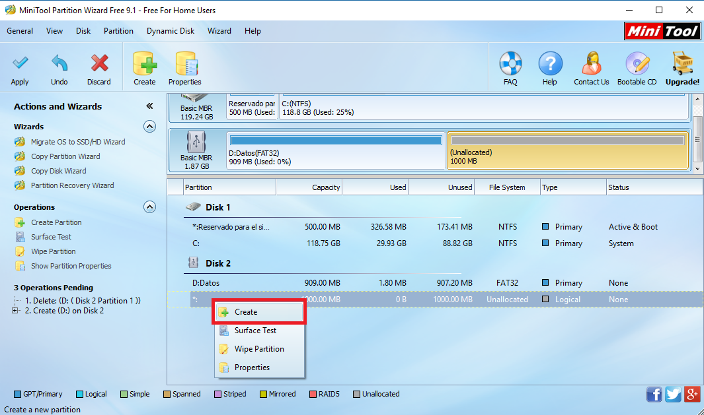704x415 pixels.
Task: Select the C: partition row
Action: click(x=435, y=243)
